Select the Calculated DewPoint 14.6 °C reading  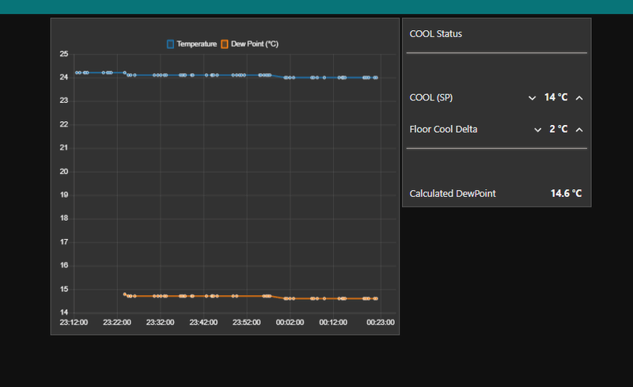566,193
